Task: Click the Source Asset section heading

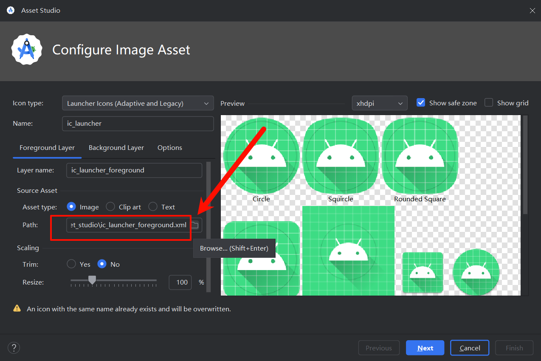Action: pos(37,191)
